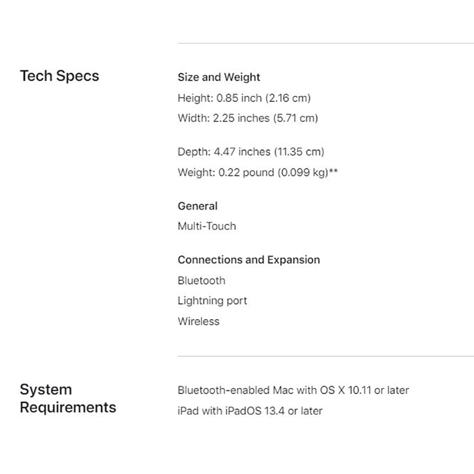This screenshot has width=474, height=474.
Task: Click the divider line above System Requirements
Action: click(325, 356)
